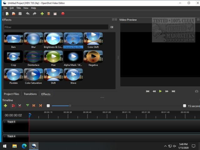Select the Razor scissors tool

coord(20,106)
